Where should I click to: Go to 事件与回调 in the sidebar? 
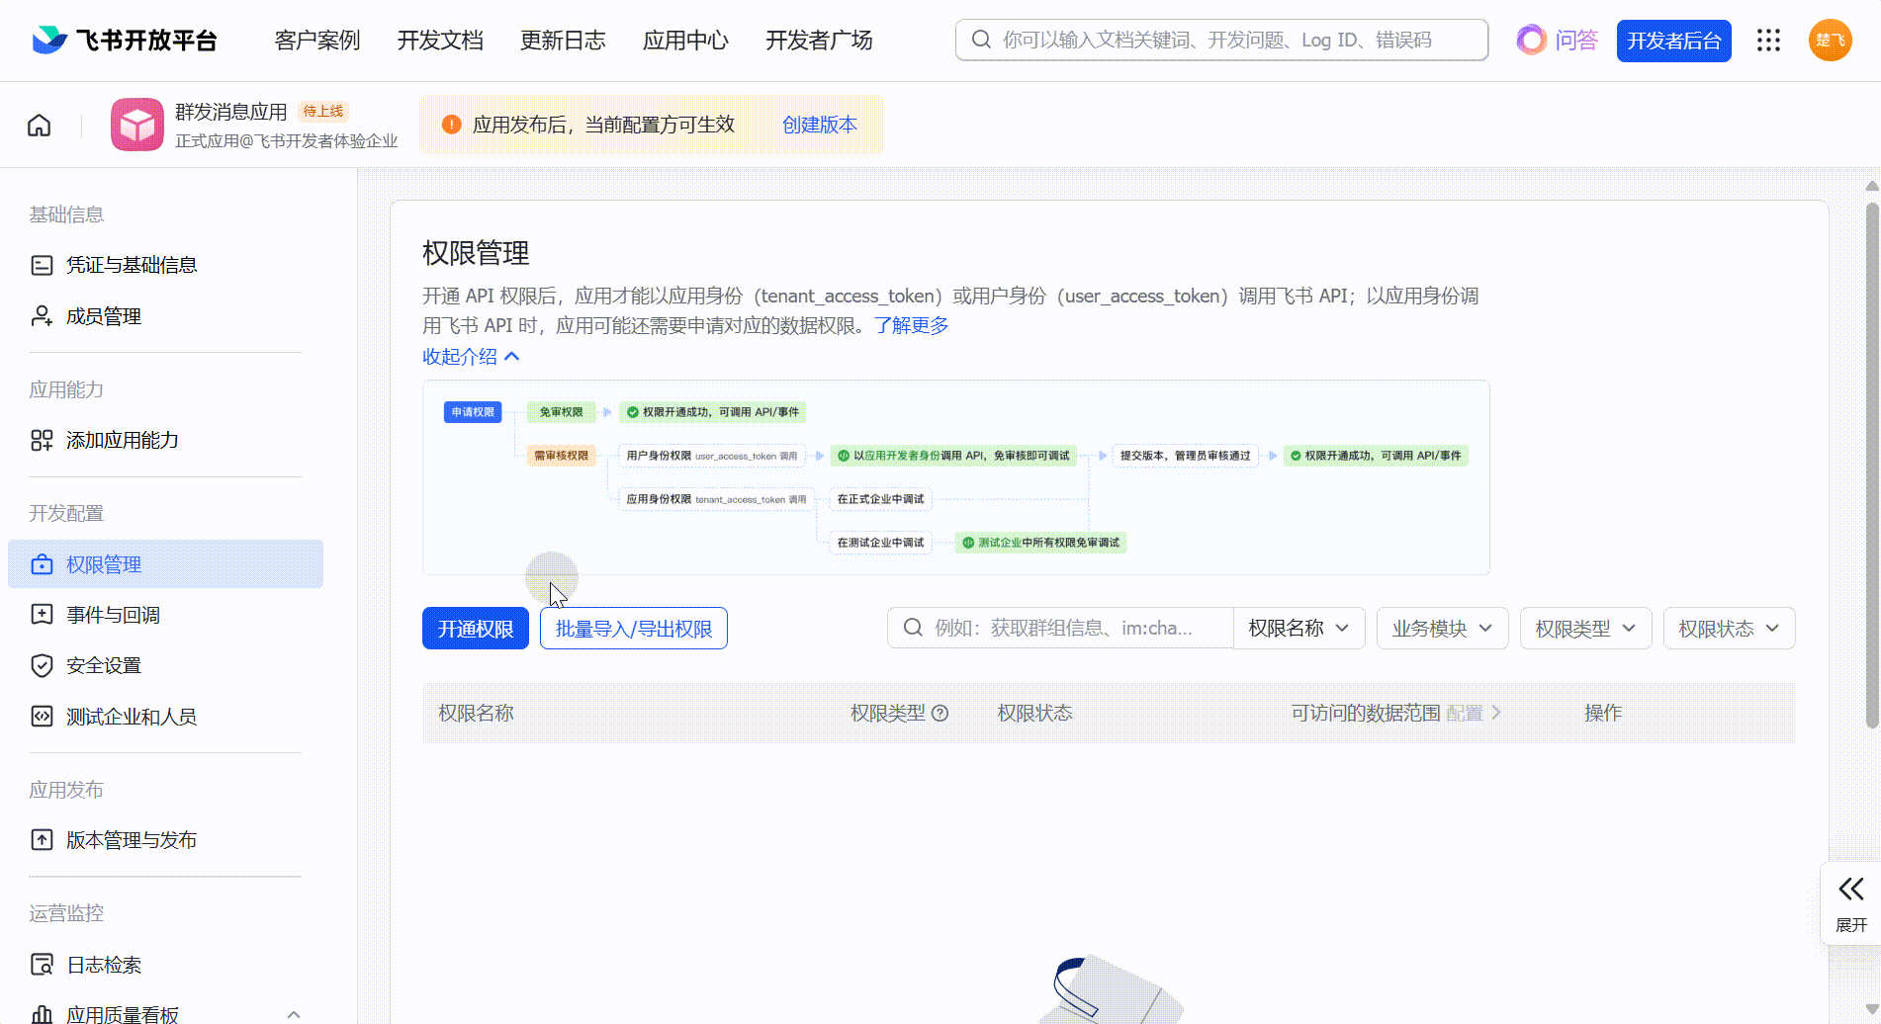[x=113, y=615]
